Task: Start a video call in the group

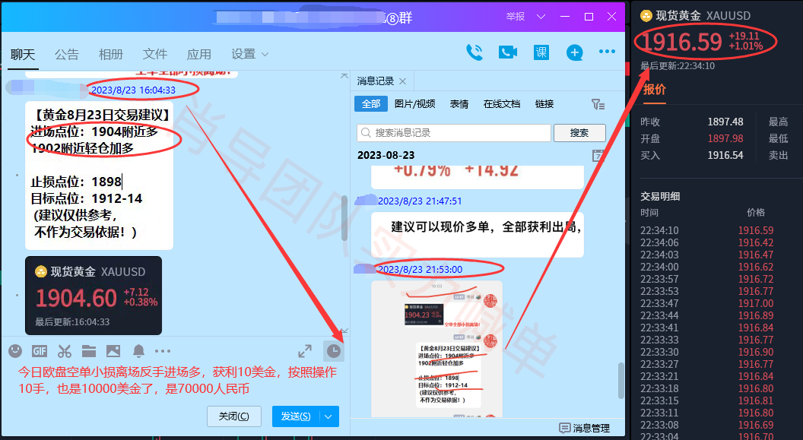Action: pyautogui.click(x=507, y=52)
